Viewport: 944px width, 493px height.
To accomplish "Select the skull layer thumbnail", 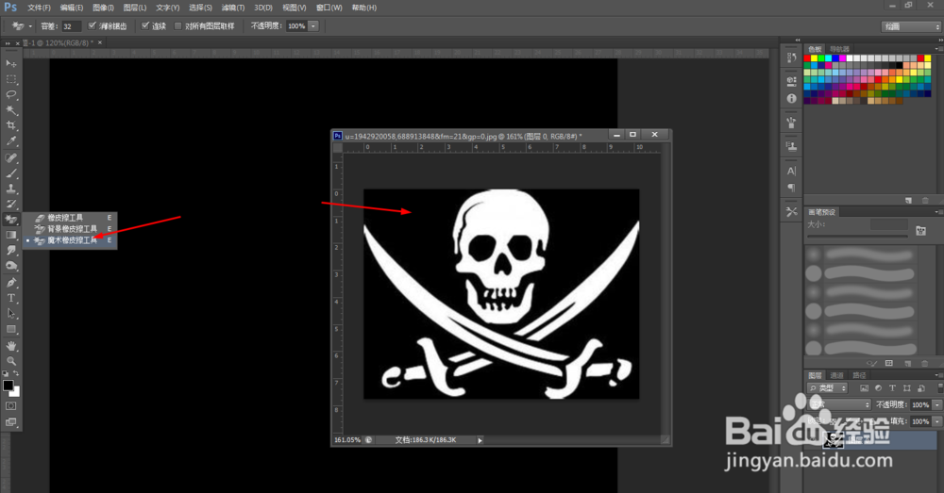I will pyautogui.click(x=834, y=440).
